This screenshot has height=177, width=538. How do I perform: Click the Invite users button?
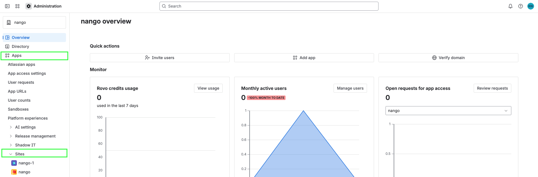[x=160, y=58]
